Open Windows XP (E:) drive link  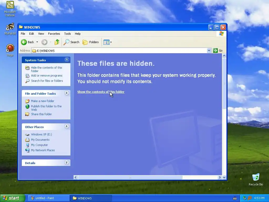pyautogui.click(x=41, y=134)
